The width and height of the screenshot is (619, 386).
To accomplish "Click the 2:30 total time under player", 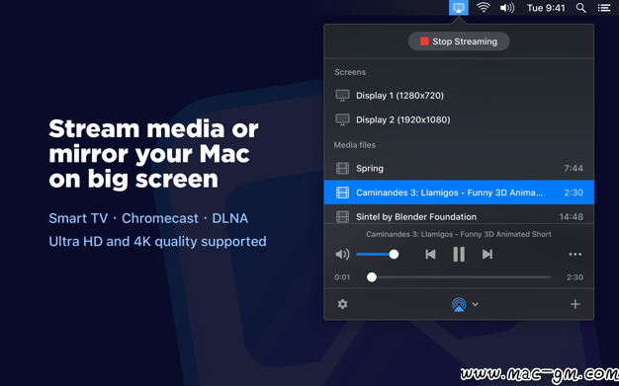I will [575, 277].
